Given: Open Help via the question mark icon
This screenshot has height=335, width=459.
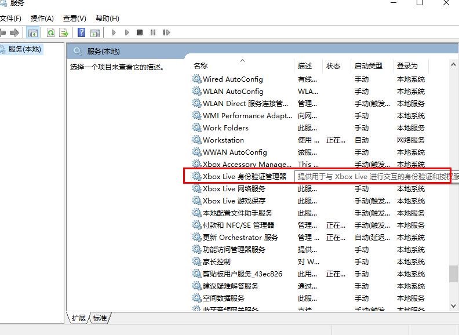Looking at the screenshot, I should pyautogui.click(x=82, y=33).
